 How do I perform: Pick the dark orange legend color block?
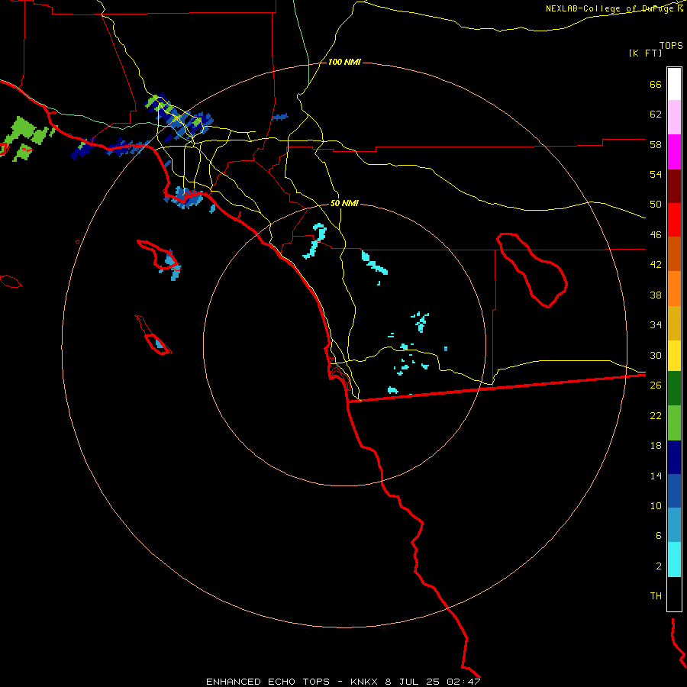point(674,253)
